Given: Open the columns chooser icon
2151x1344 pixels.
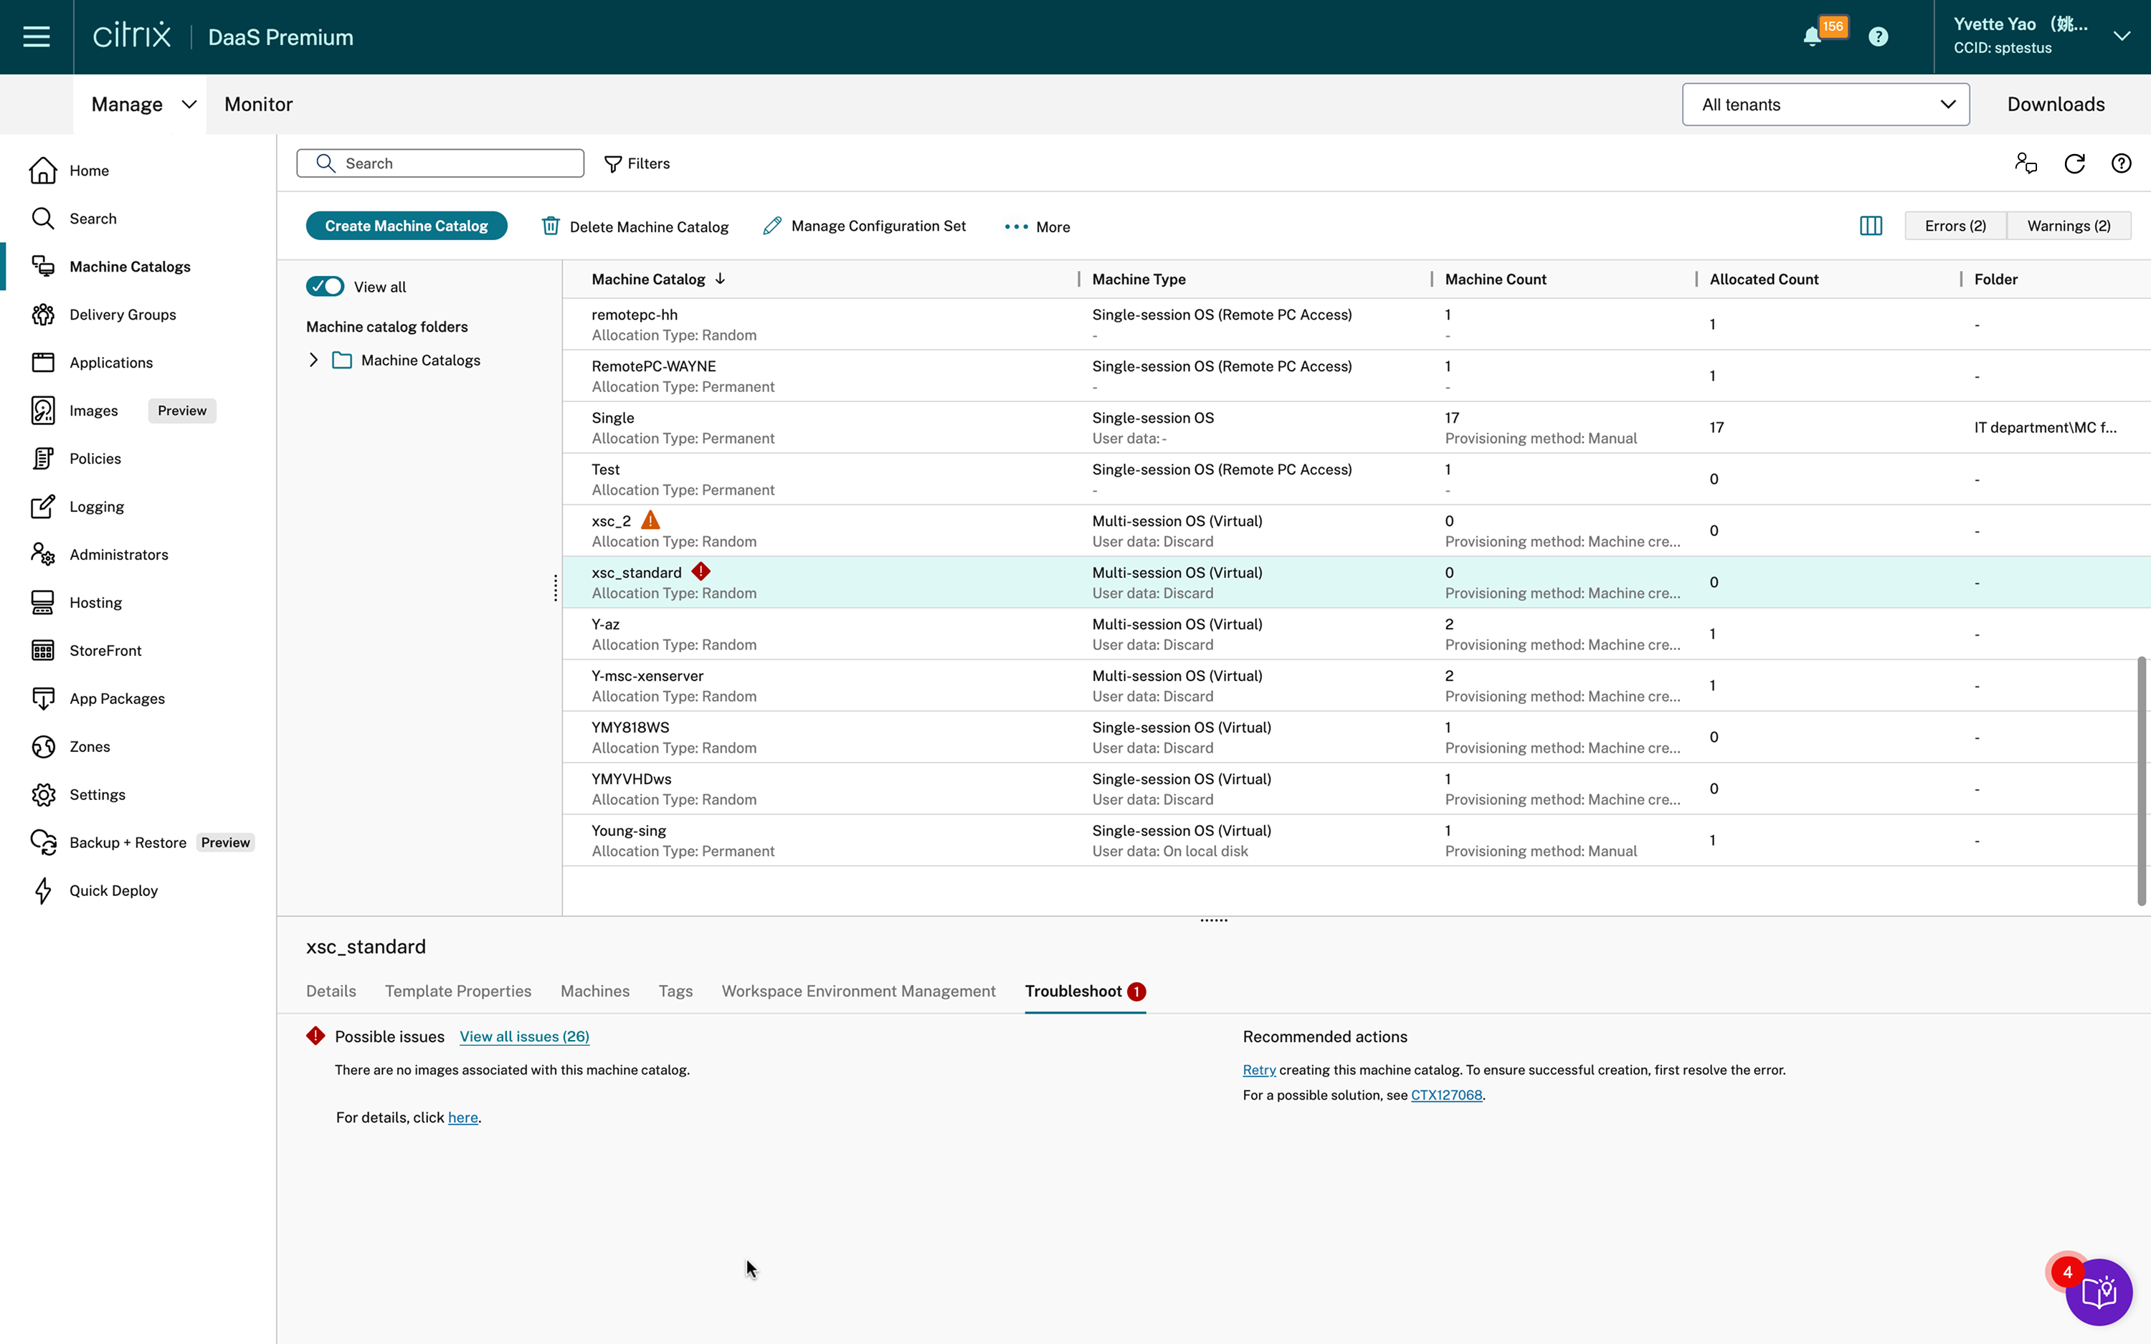Looking at the screenshot, I should click(1871, 226).
